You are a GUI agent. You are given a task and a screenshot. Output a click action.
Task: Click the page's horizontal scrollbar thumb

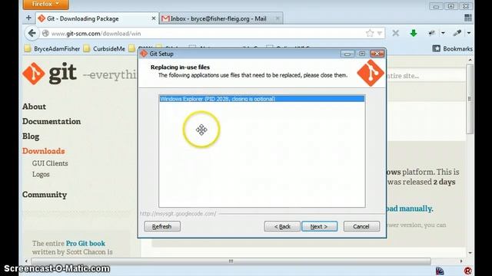click(231, 261)
